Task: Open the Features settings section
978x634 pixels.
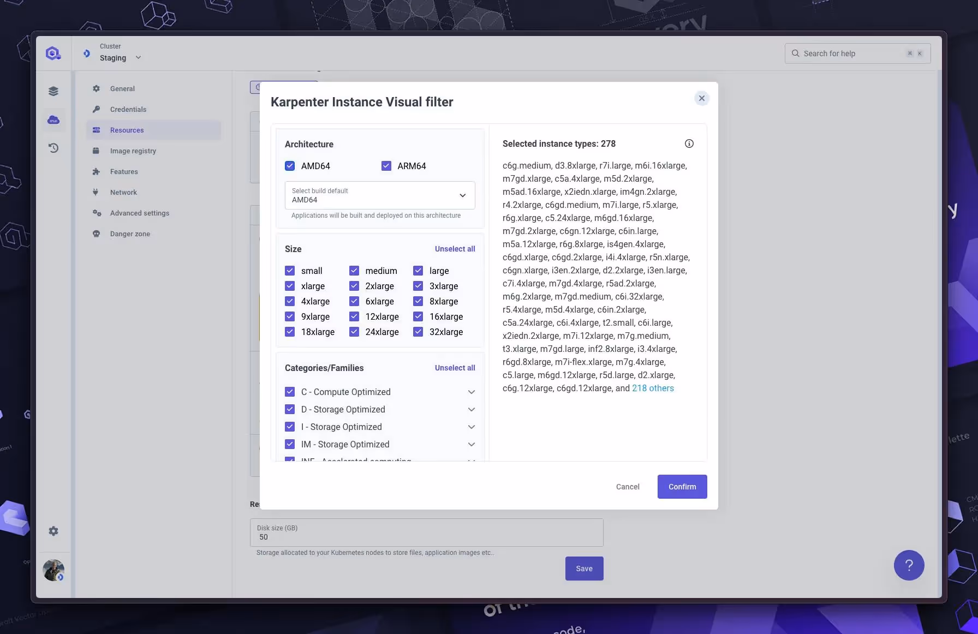Action: tap(154, 171)
